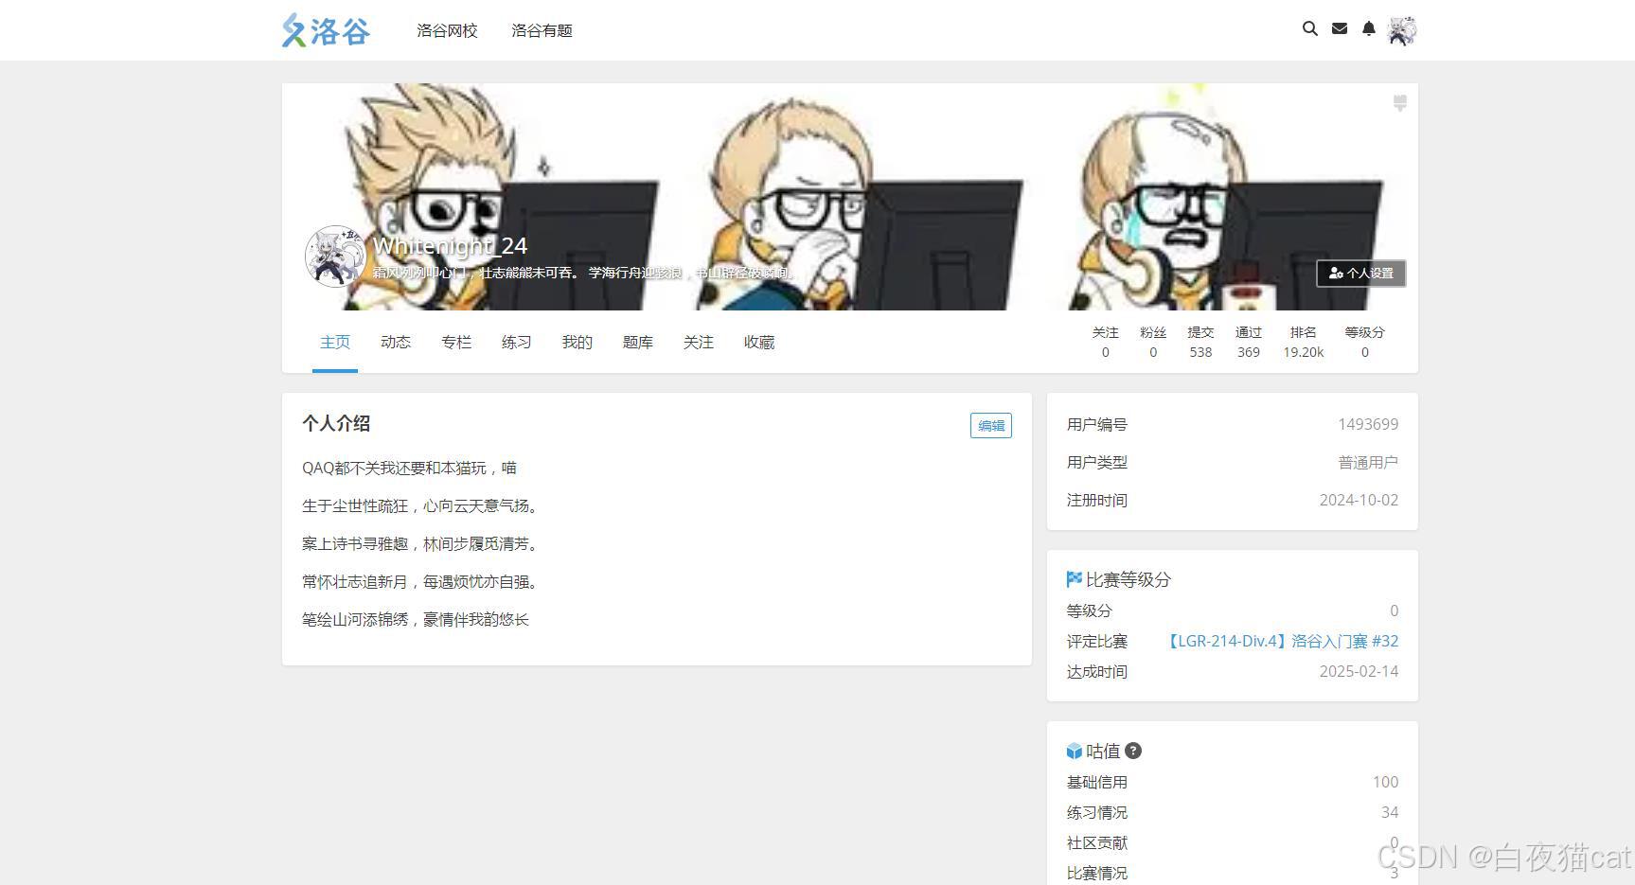This screenshot has height=885, width=1635.
Task: Switch to the 专栏 tab
Action: pyautogui.click(x=456, y=343)
